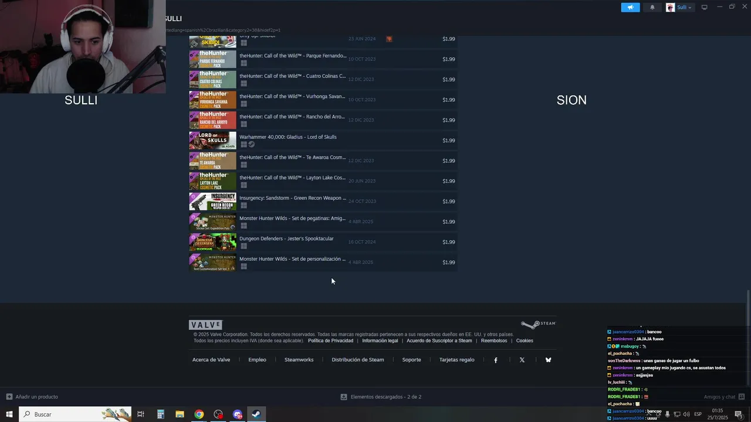Switch to Big Picture mode icon
Viewport: 751px width, 422px height.
[x=705, y=7]
